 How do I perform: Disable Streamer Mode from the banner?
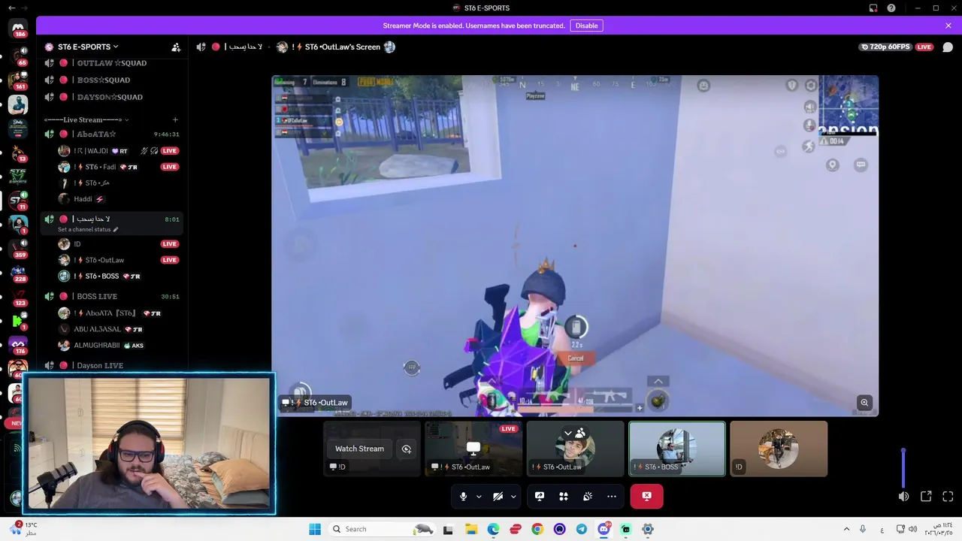(x=586, y=26)
